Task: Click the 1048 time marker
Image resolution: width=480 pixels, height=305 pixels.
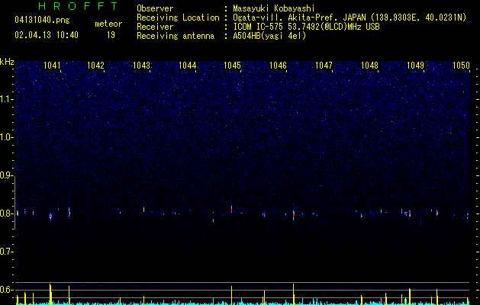Action: [370, 66]
